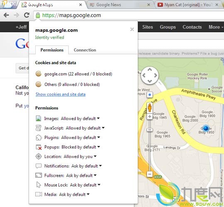
Task: Open Images permission dropdown
Action: tap(80, 118)
